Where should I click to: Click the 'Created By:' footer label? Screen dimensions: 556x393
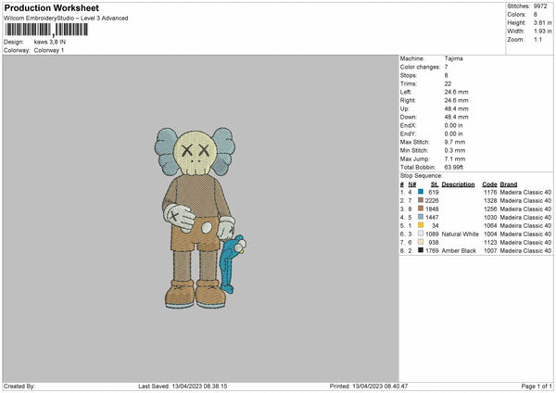19,386
